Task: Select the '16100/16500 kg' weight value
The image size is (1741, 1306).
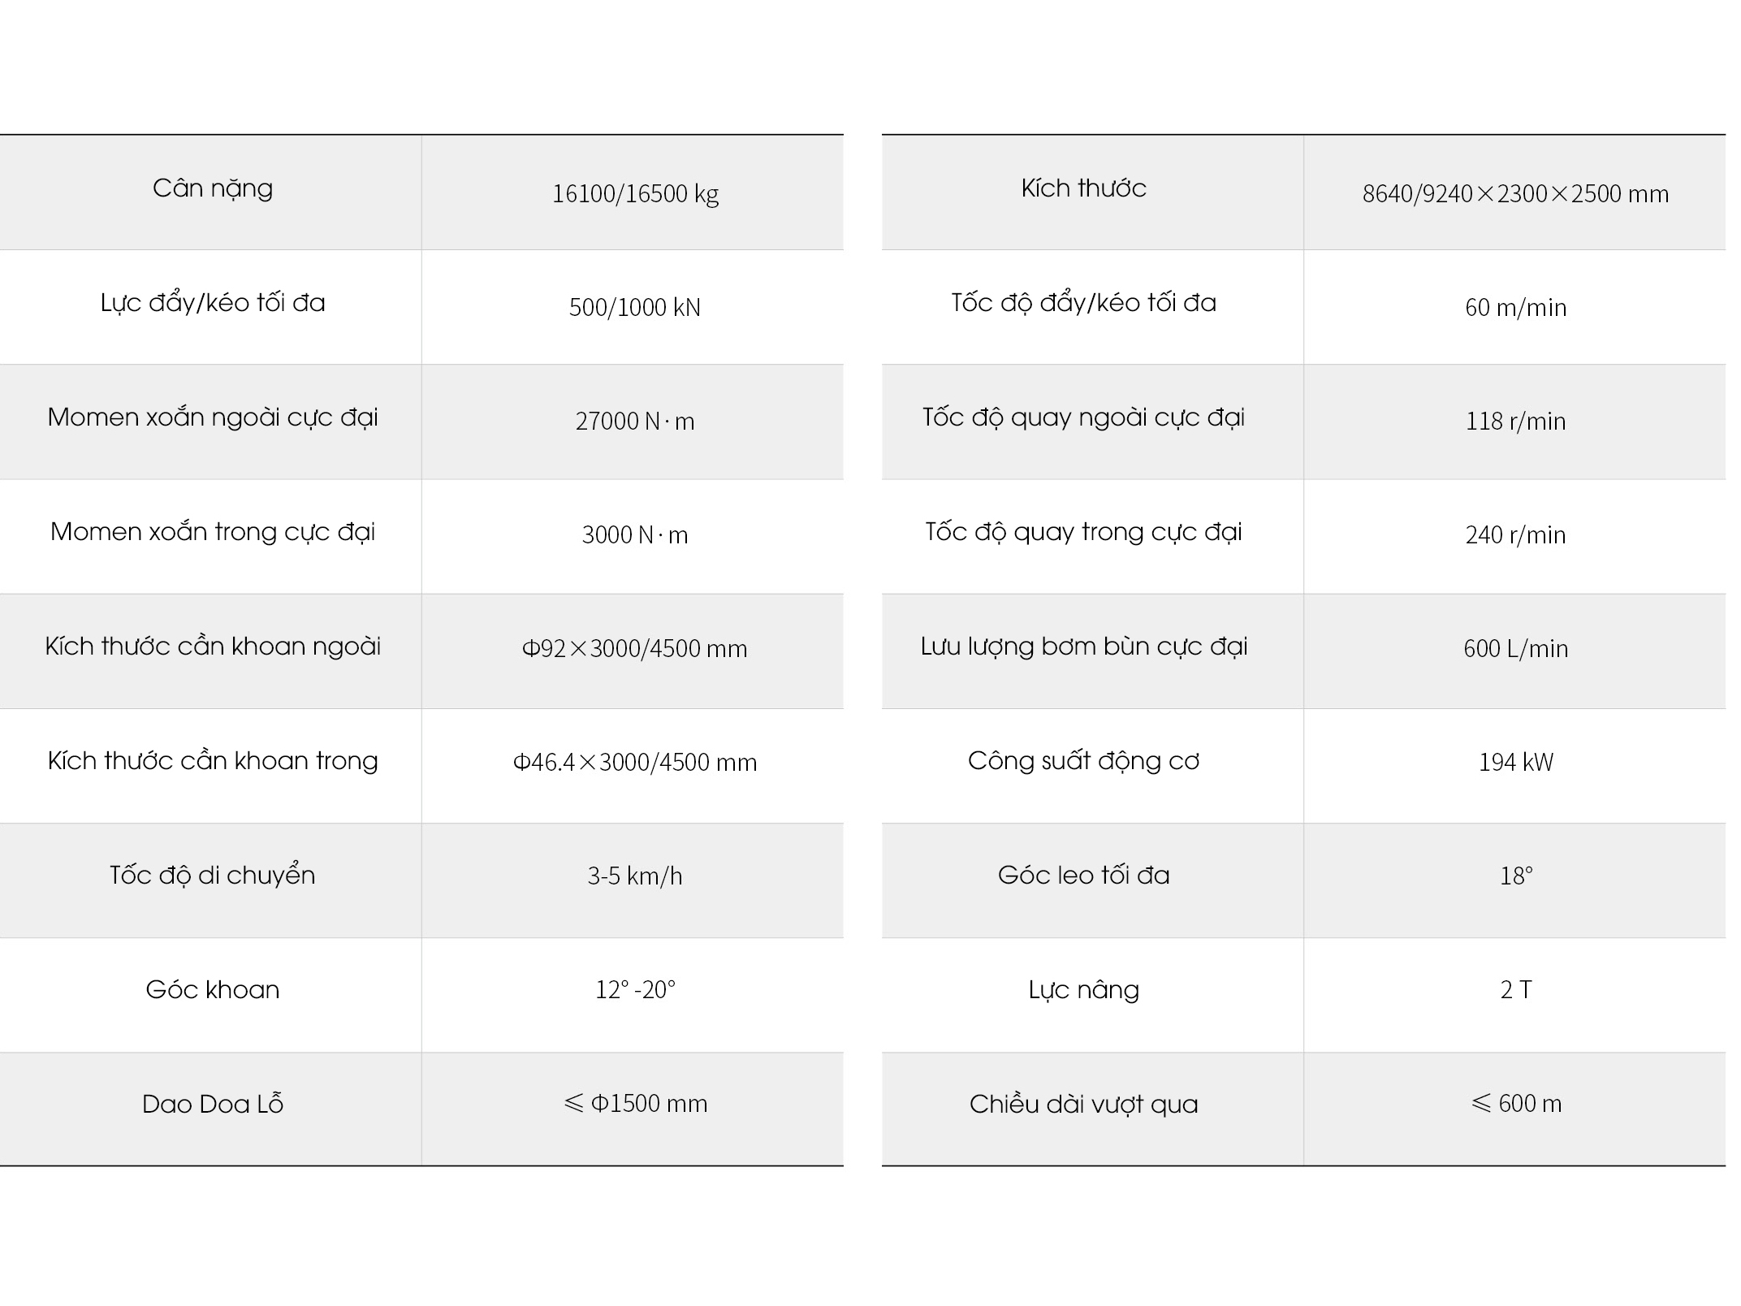Action: 635,194
